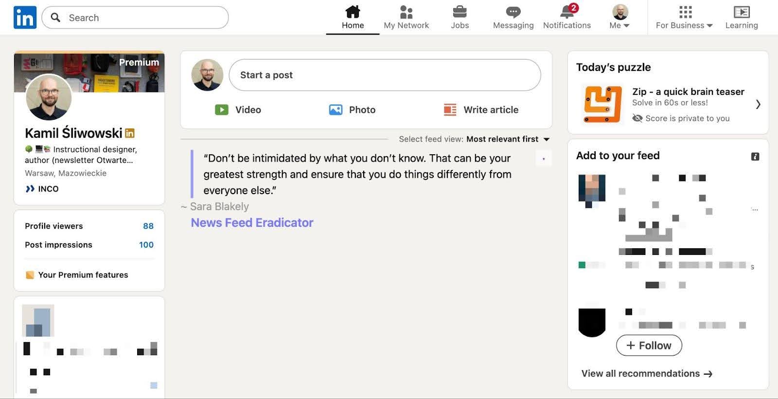Open the News Feed Eradicator link
The image size is (778, 399).
click(252, 222)
